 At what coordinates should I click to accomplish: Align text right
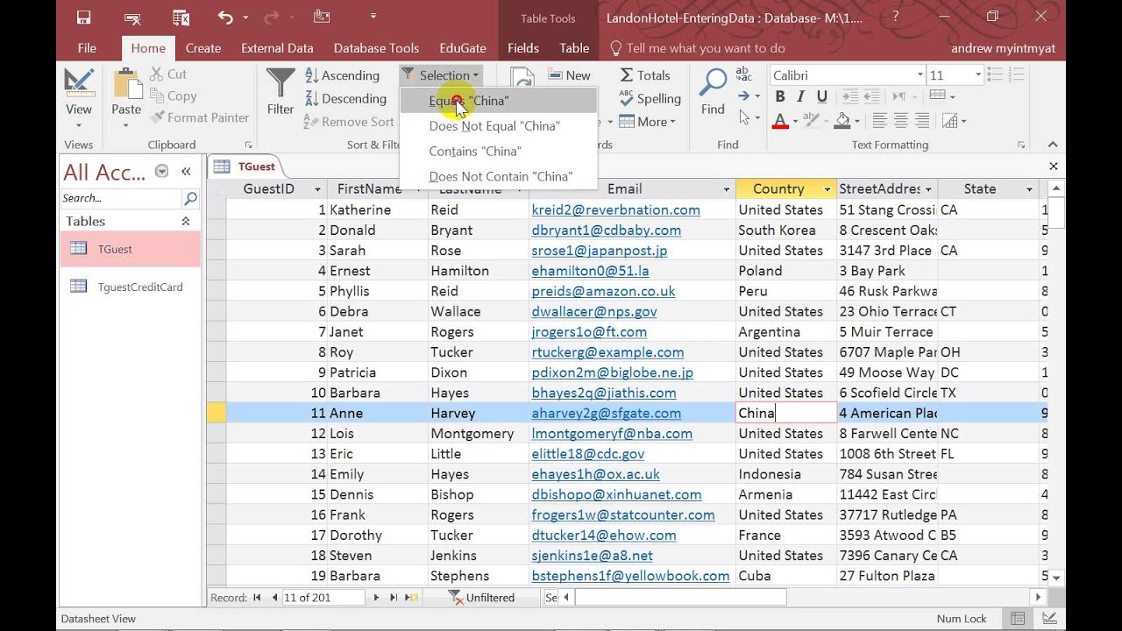[x=922, y=120]
